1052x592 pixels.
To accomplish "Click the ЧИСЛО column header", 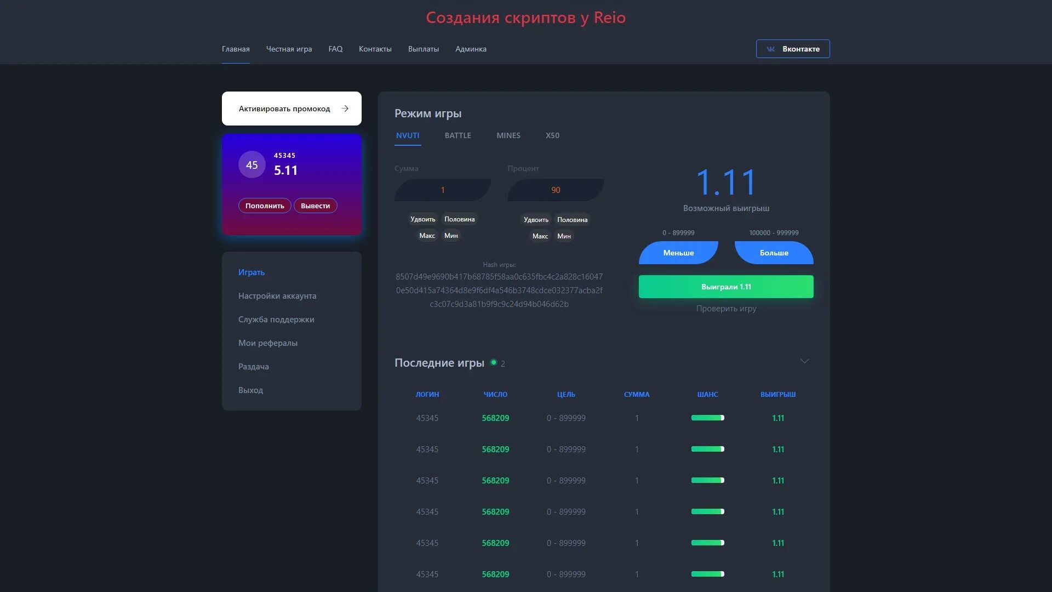I will pos(495,394).
